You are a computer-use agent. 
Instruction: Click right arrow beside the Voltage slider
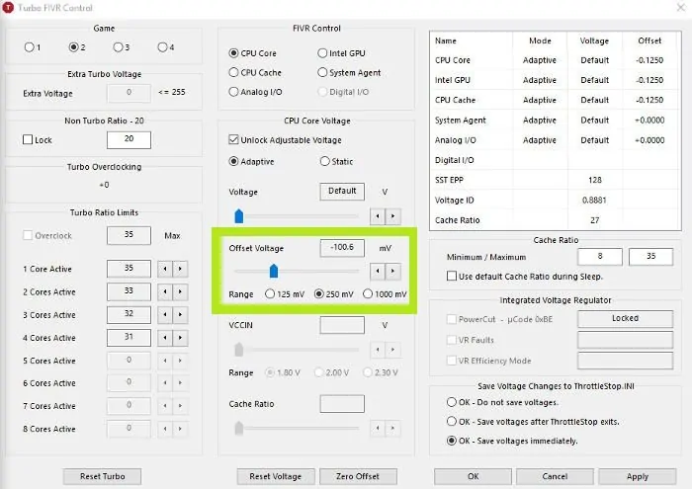pyautogui.click(x=392, y=216)
